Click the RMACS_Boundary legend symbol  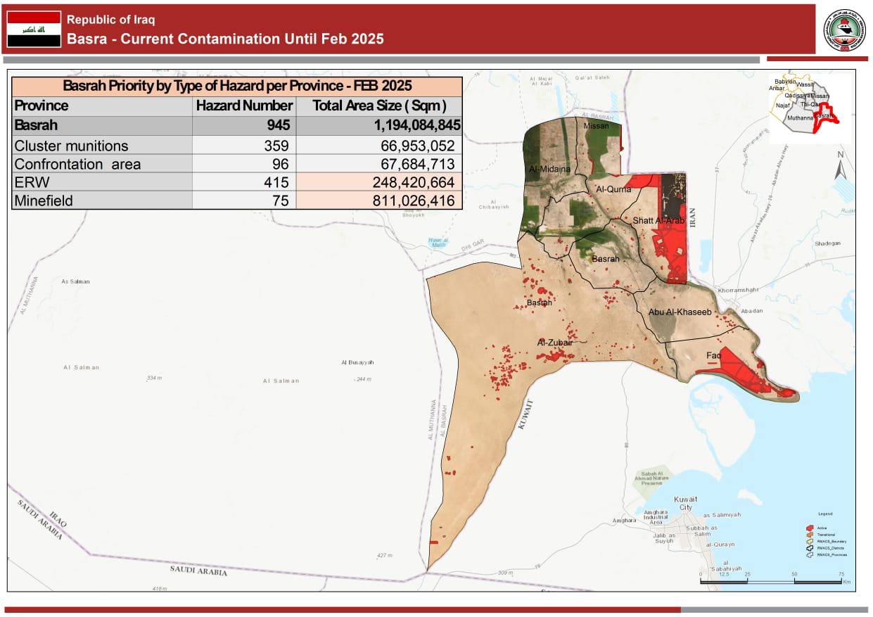tap(810, 542)
